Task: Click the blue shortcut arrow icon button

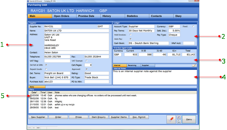Action: pyautogui.click(x=179, y=117)
